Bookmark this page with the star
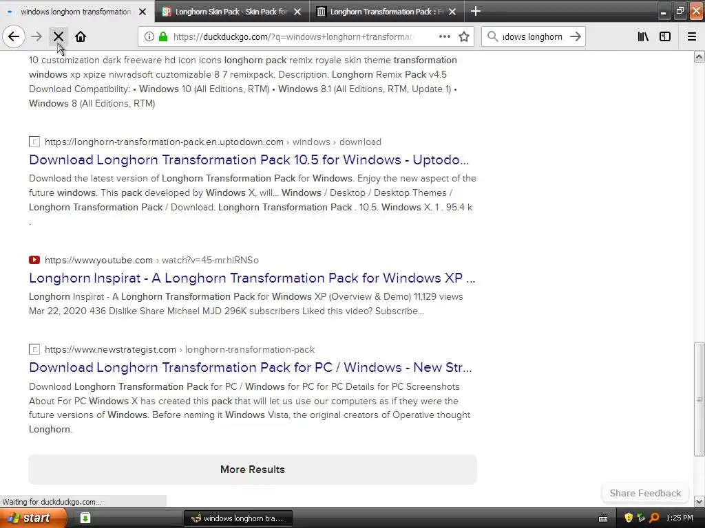 coord(464,36)
